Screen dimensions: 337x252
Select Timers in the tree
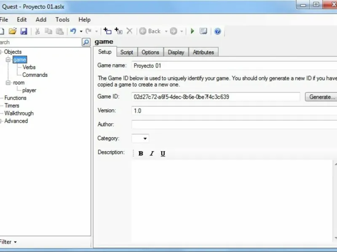pos(12,106)
